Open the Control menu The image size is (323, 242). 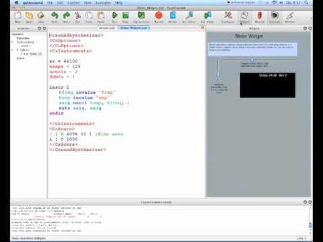(x=73, y=3)
